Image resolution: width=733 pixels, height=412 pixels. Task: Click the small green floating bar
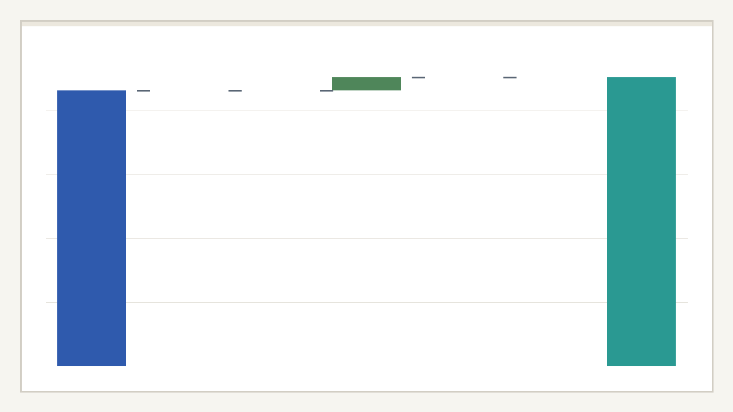[x=366, y=84]
